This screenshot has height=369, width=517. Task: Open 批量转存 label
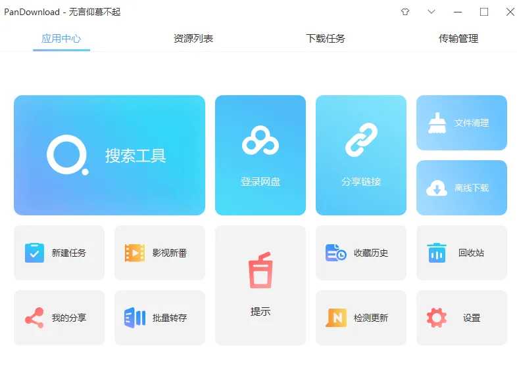point(170,318)
